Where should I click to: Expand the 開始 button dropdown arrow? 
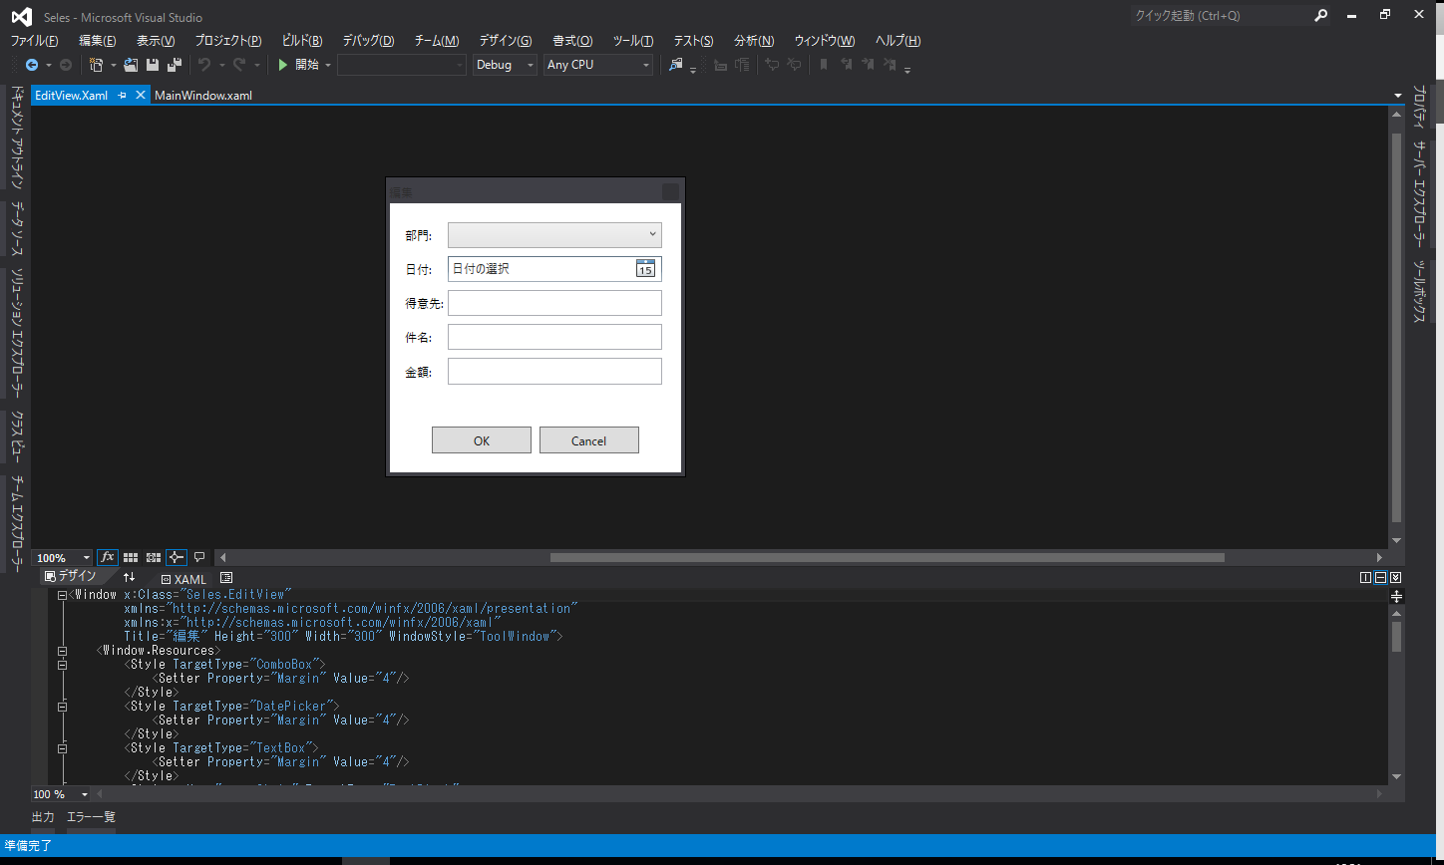[x=328, y=65]
